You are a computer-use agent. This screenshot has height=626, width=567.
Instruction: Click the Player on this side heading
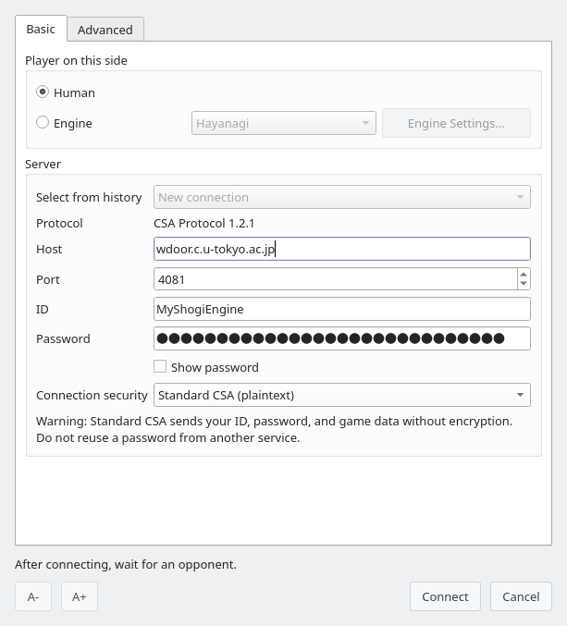click(x=76, y=60)
